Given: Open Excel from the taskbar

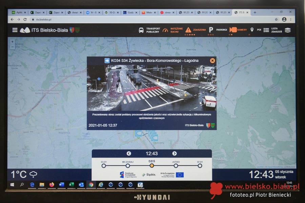Looking at the screenshot, I should click(71, 185).
